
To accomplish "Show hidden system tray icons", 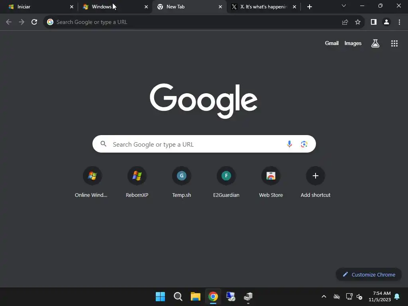I will (x=324, y=296).
